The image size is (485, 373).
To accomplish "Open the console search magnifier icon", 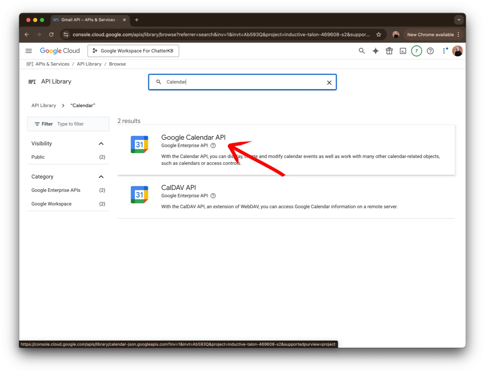I will (362, 51).
